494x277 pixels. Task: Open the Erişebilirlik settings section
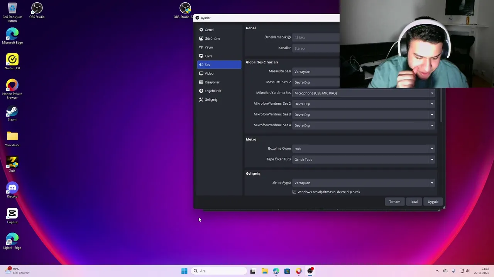point(219,91)
